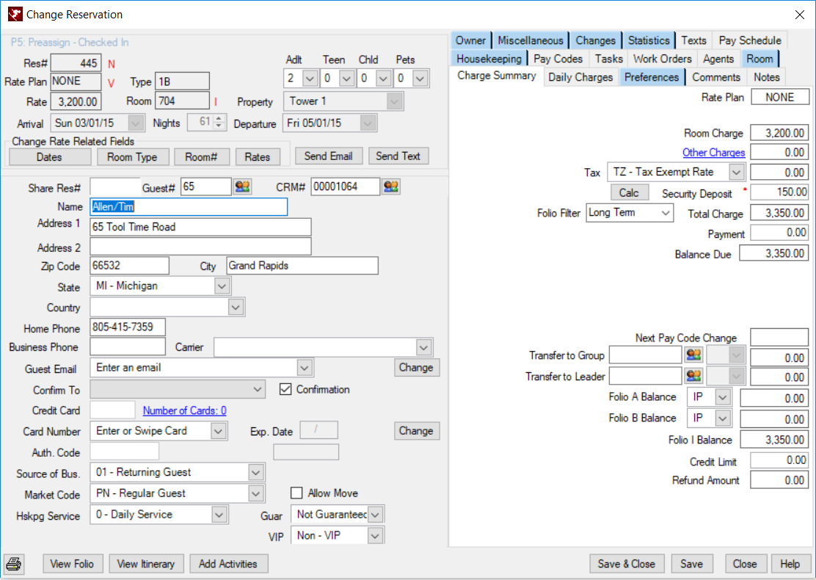The image size is (816, 580).
Task: Select the Statistics tab
Action: click(x=649, y=40)
